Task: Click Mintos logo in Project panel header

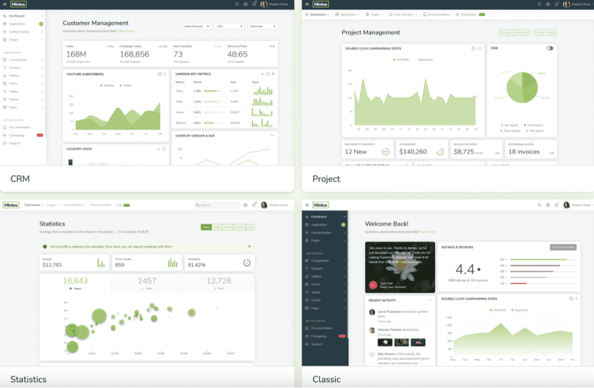Action: pyautogui.click(x=320, y=4)
